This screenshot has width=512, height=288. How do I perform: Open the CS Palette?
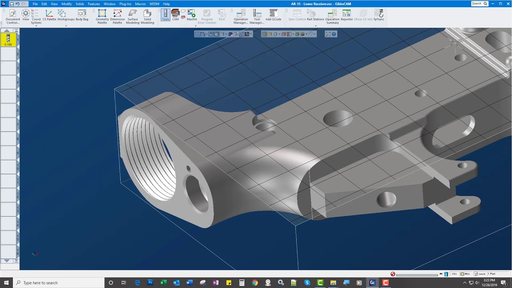[49, 15]
